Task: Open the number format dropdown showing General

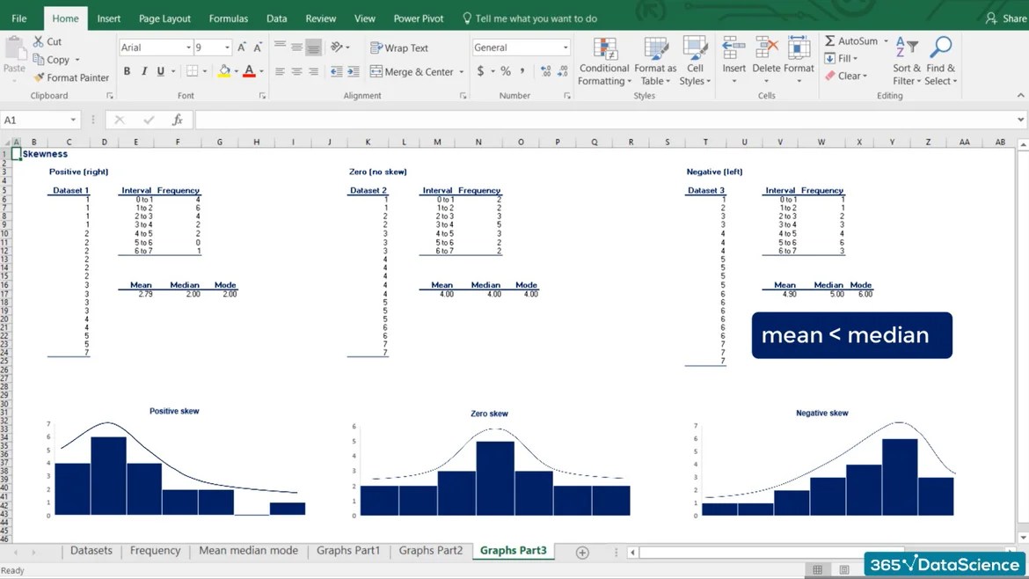Action: click(521, 47)
